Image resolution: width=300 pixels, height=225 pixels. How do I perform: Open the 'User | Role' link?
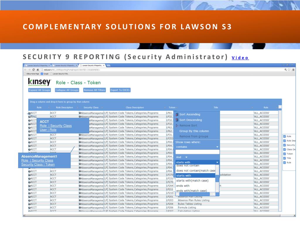[48, 130]
